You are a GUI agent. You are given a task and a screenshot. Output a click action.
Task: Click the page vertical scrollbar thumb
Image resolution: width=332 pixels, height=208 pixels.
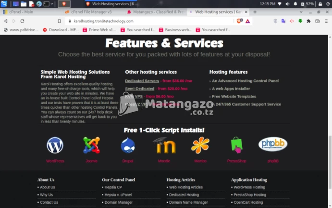point(330,162)
